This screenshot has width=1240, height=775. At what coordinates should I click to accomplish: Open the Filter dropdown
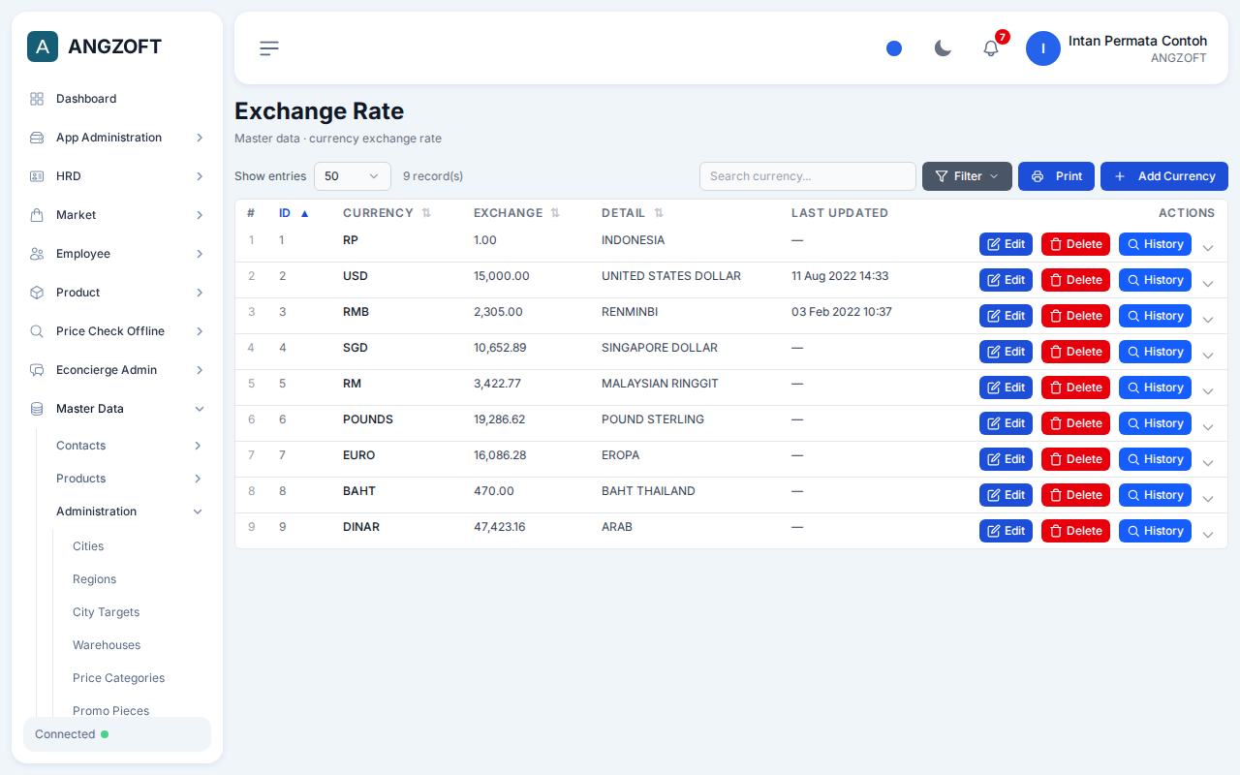point(967,176)
